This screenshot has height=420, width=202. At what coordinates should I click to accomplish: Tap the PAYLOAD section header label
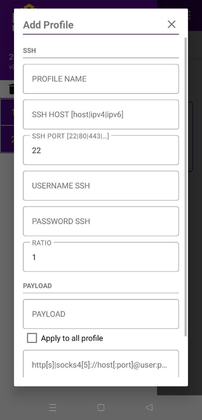37,286
